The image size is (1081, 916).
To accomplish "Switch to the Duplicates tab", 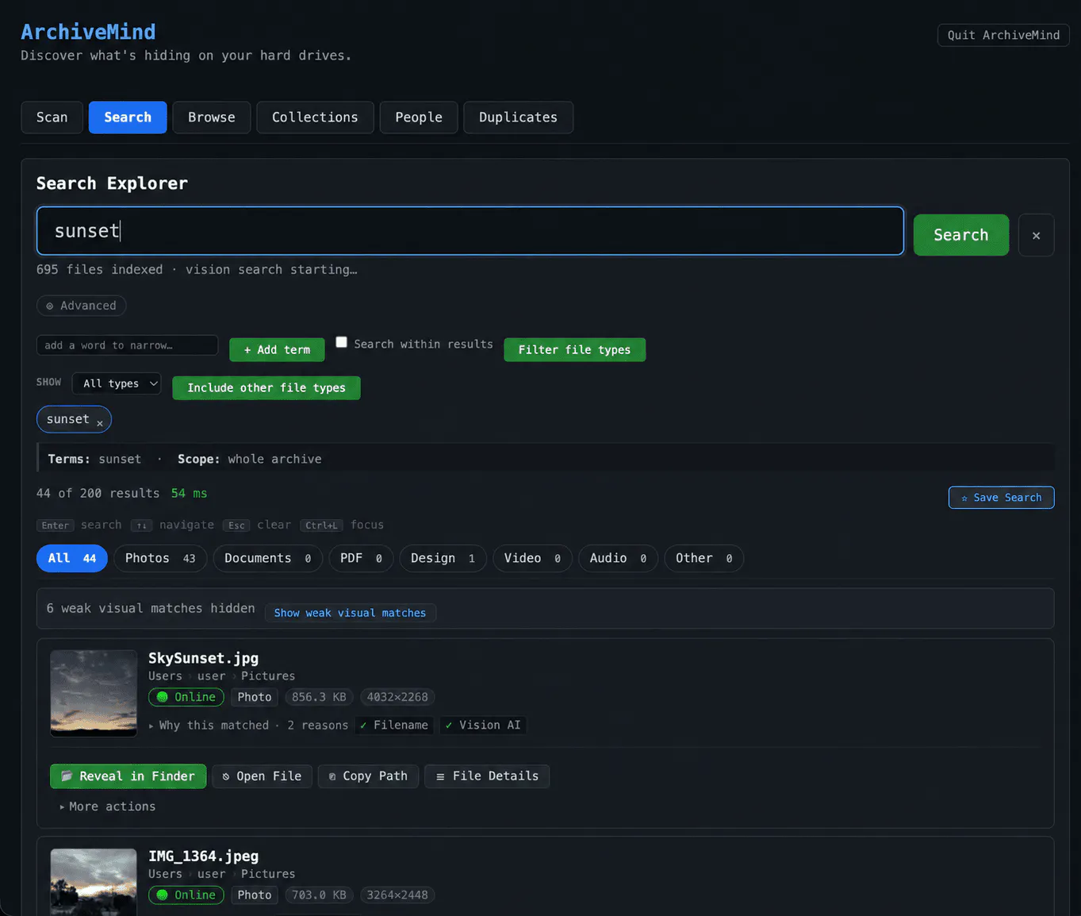I will (x=518, y=117).
